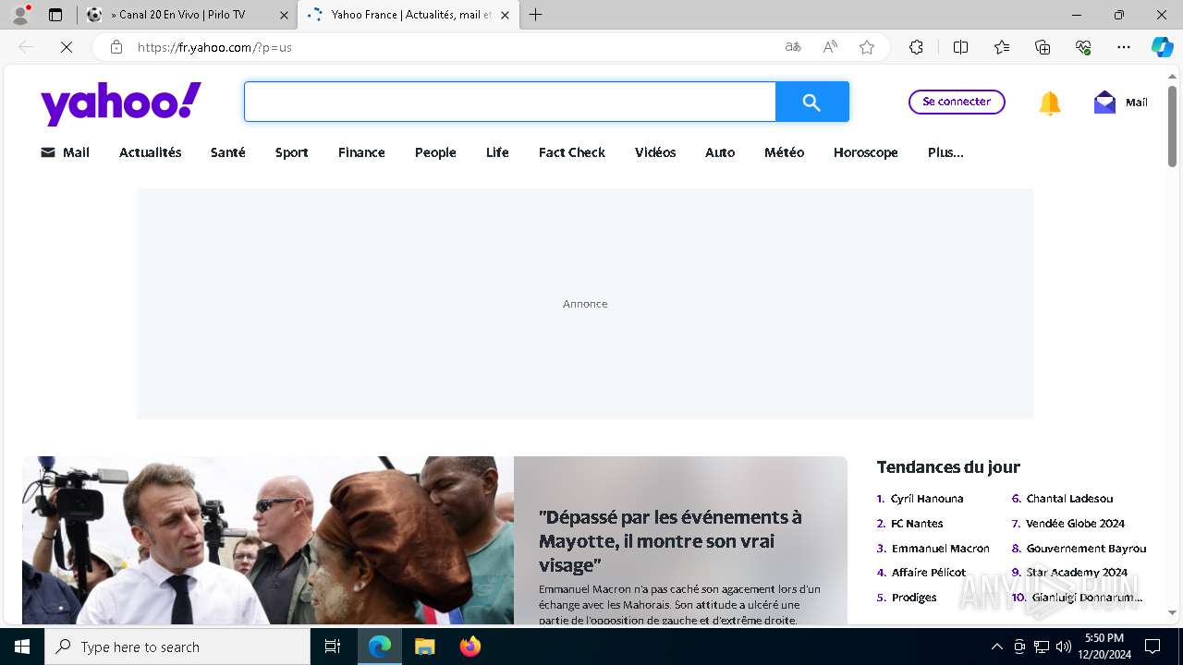Image resolution: width=1183 pixels, height=665 pixels.
Task: Open the tab actions menu icon
Action: (55, 15)
